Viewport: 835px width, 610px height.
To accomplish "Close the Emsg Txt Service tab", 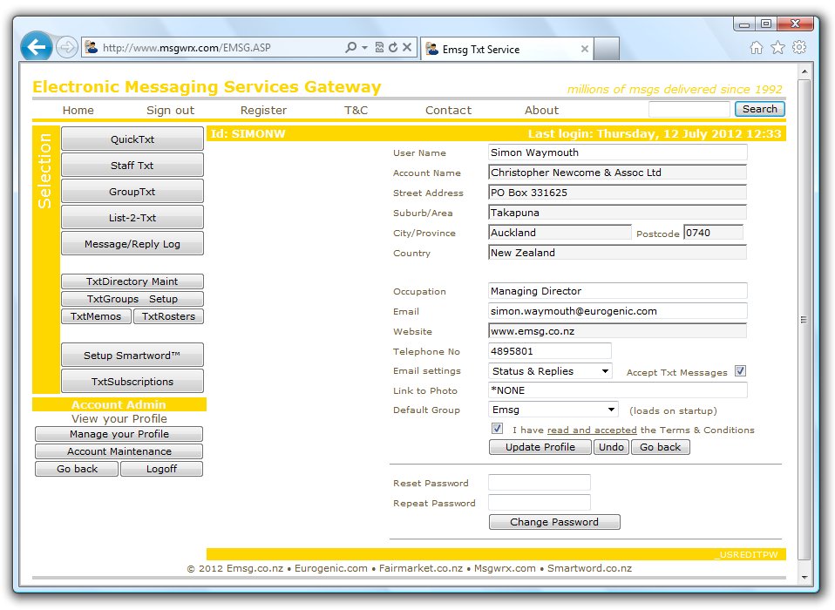I will [x=584, y=49].
